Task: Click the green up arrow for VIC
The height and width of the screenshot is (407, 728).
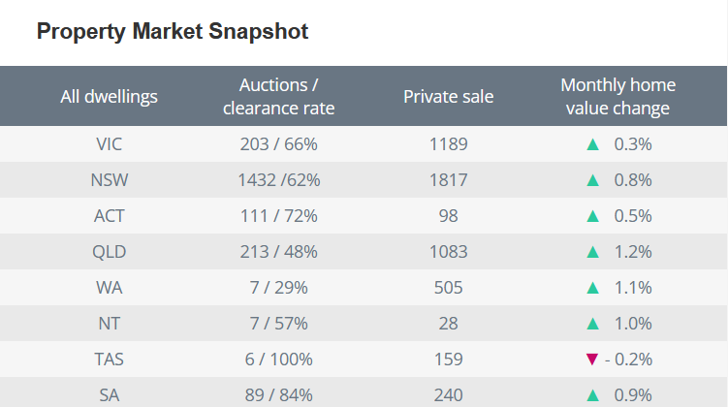Action: click(593, 144)
